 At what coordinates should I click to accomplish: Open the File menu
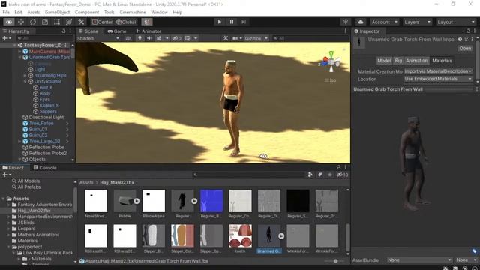pos(6,12)
